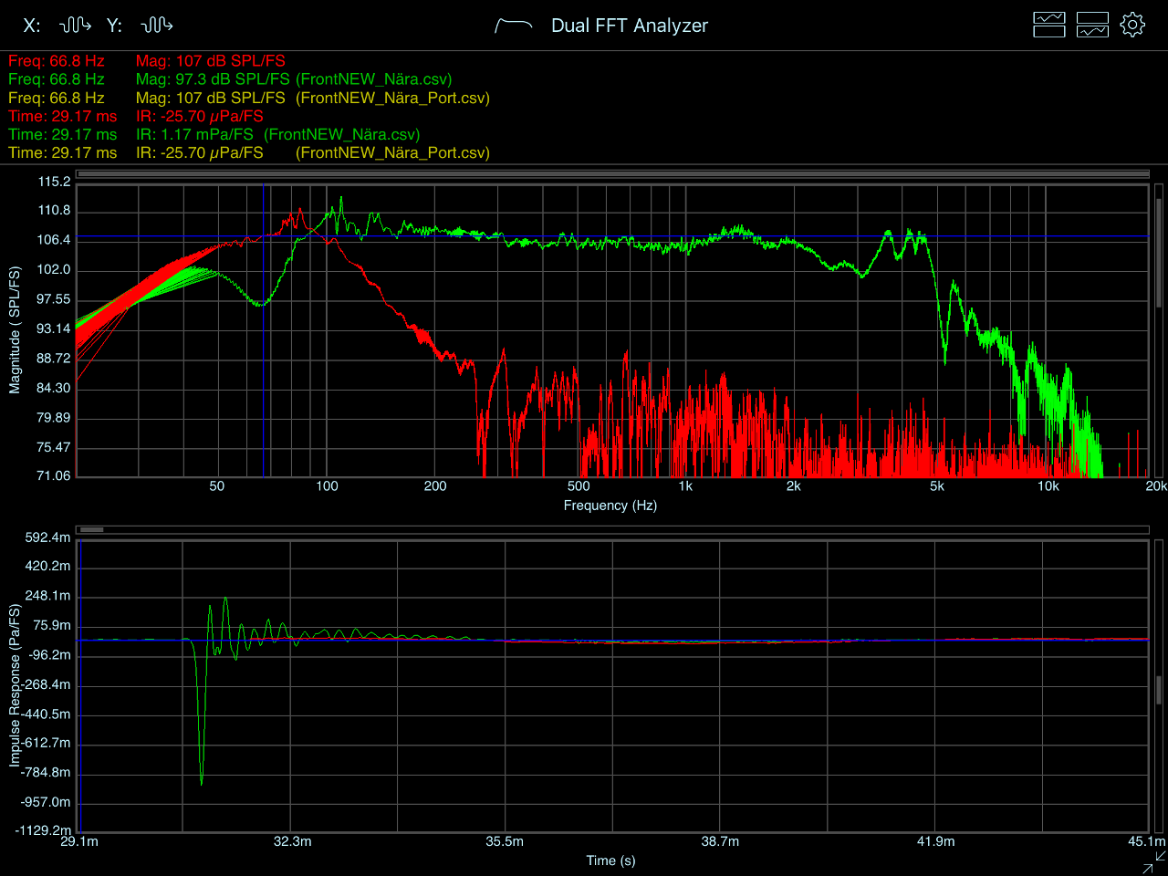Tap the red 'Time: 29.17 ms' readout
The image size is (1168, 876).
pos(63,116)
